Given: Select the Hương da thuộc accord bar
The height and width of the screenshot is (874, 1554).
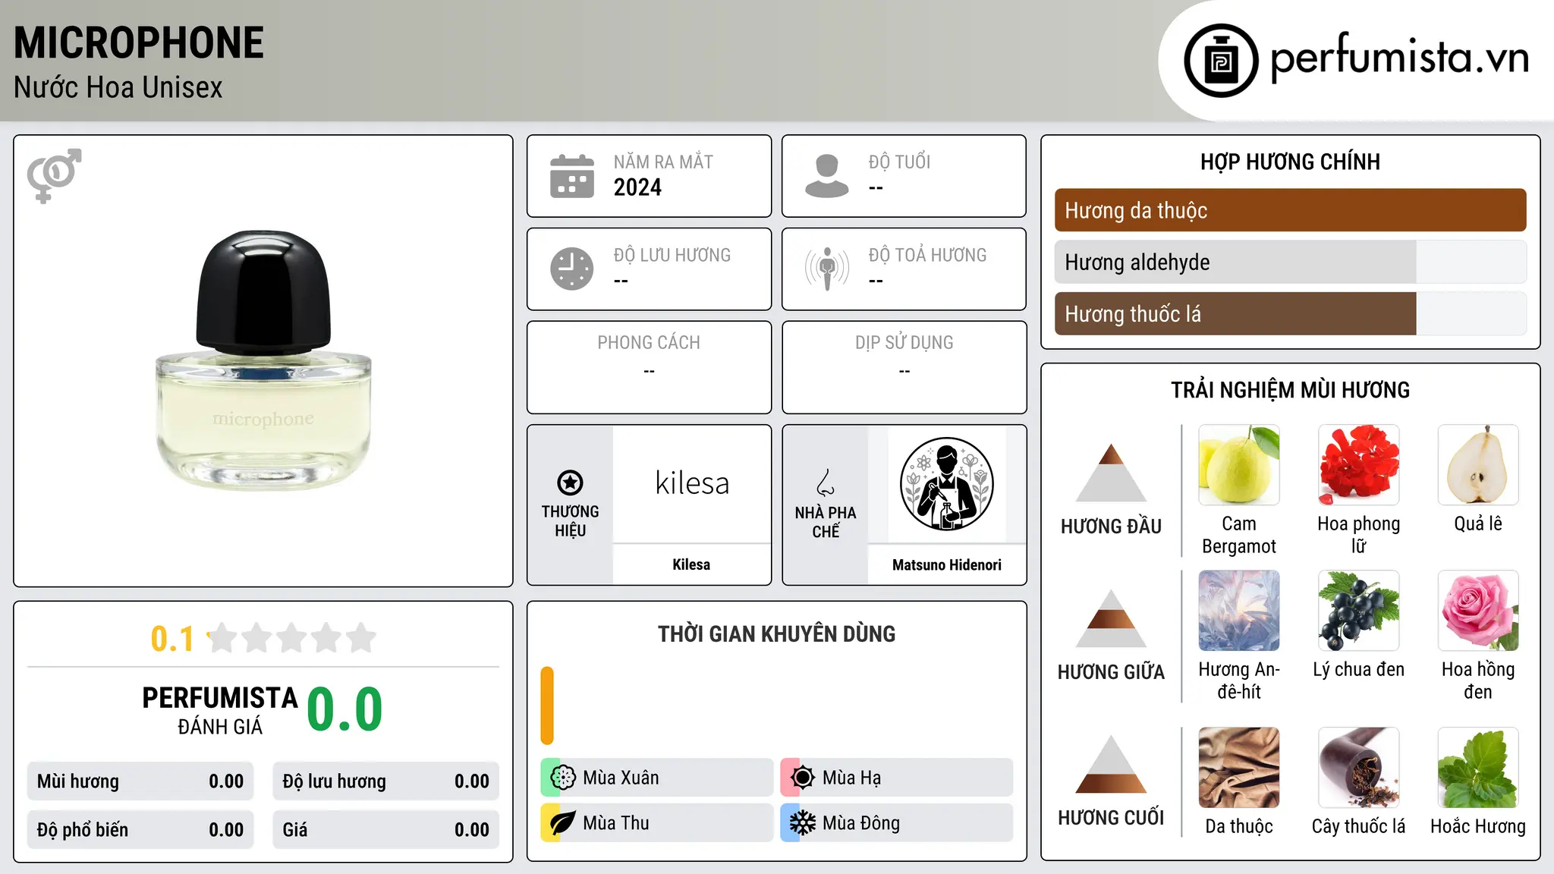Looking at the screenshot, I should [1290, 210].
